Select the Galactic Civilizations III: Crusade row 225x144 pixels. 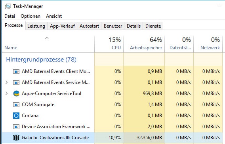tap(113, 138)
